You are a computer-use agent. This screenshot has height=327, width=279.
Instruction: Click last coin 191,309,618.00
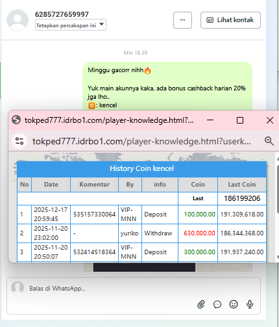242,215
